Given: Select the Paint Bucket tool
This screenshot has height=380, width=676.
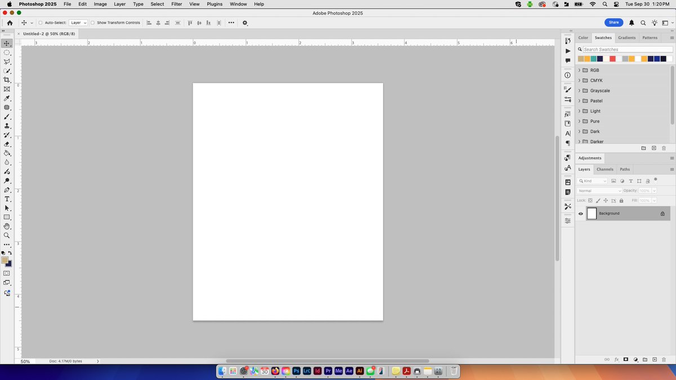Looking at the screenshot, I should coord(7,153).
